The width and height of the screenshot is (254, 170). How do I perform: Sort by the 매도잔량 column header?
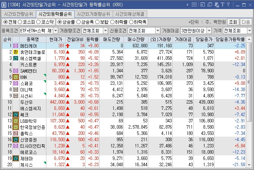pos(112,39)
